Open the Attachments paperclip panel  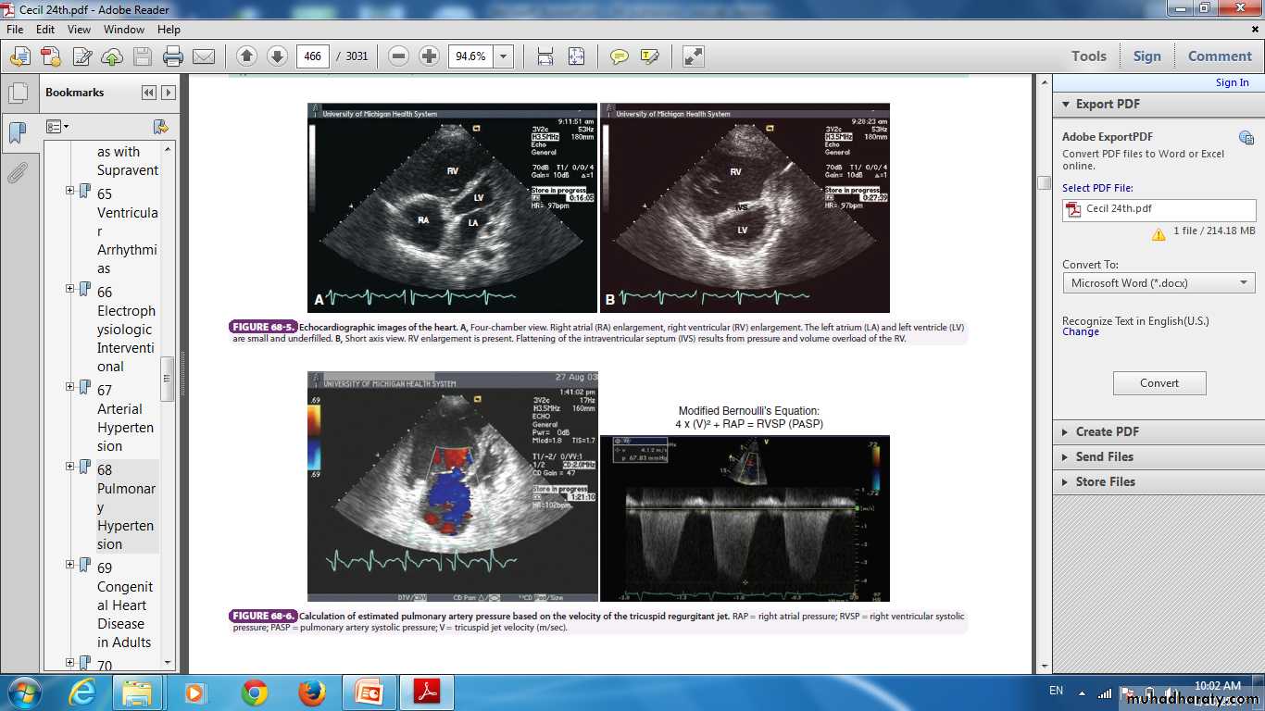pyautogui.click(x=17, y=173)
